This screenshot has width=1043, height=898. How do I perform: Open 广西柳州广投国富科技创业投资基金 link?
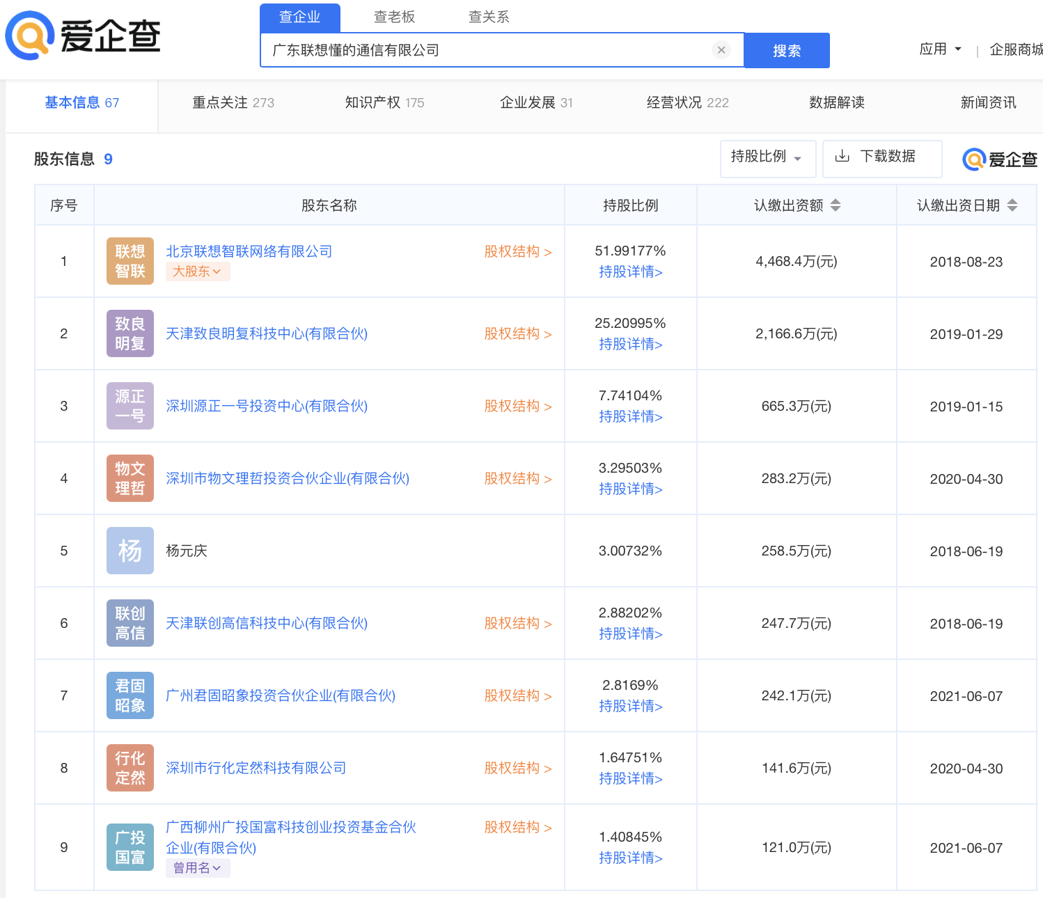click(x=291, y=837)
